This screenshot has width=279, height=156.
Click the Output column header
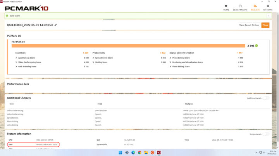coord(189,104)
